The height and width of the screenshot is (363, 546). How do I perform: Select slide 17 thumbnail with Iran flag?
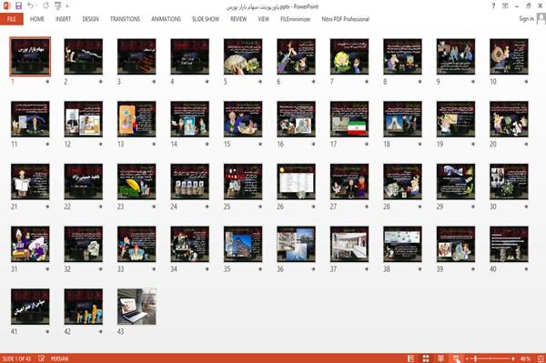coord(349,119)
